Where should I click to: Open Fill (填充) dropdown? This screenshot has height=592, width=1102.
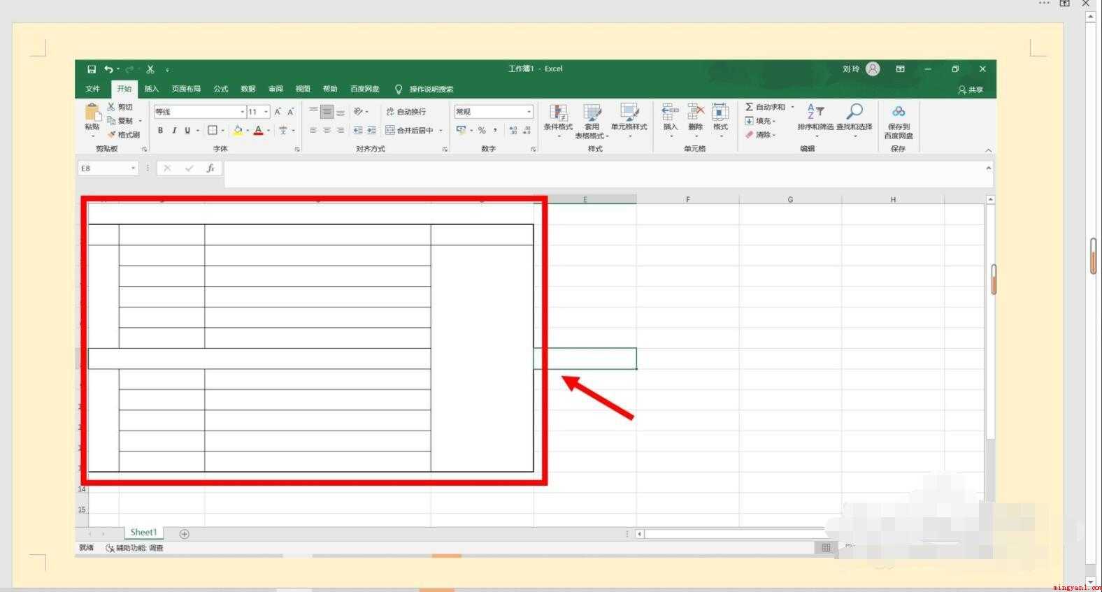pos(760,121)
